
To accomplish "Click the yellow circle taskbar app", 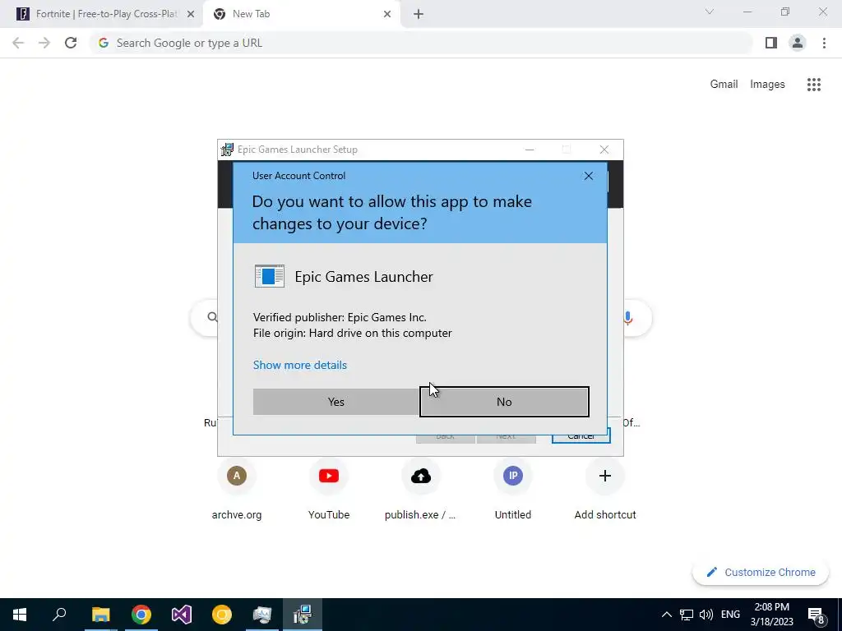I will (x=222, y=615).
